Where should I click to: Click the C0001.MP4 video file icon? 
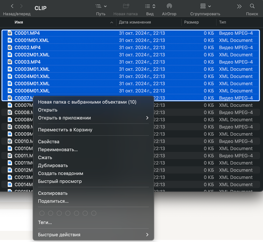pyautogui.click(x=10, y=33)
